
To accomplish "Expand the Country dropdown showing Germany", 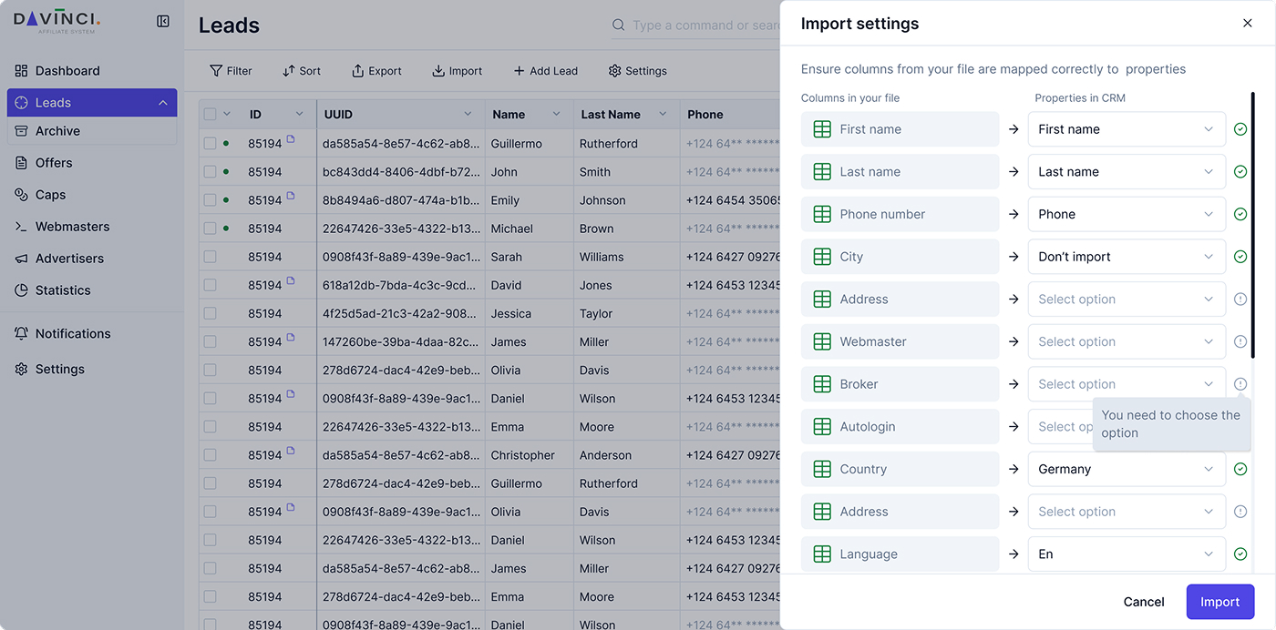I will tap(1126, 470).
